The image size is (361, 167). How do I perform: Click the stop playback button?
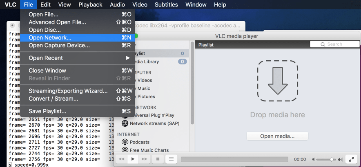point(158,159)
